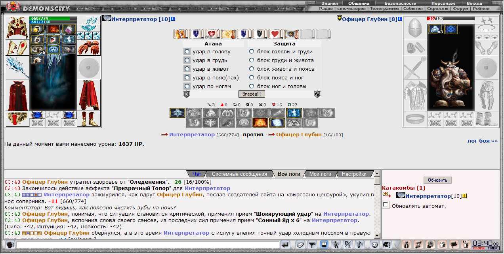Click the info icon next to 'Офицер Глубин [8]'
Viewport: 504px width, 254px height.
pos(400,19)
